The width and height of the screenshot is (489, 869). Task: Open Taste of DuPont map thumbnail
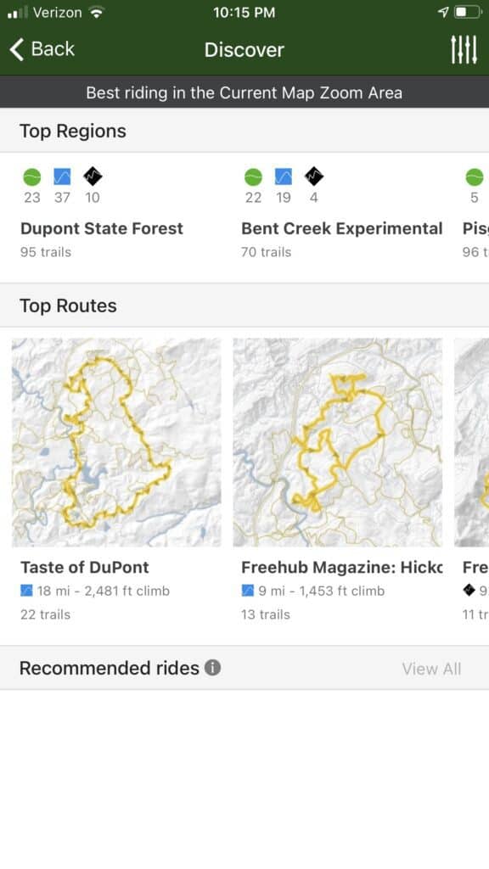point(116,442)
